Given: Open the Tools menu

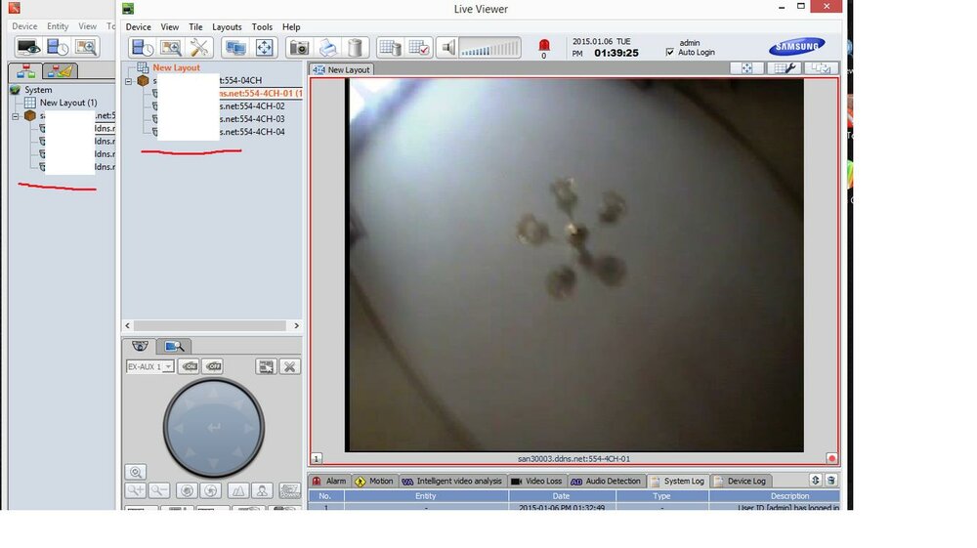Looking at the screenshot, I should click(x=262, y=26).
